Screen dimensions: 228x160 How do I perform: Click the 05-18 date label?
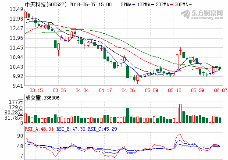pyautogui.click(x=175, y=90)
